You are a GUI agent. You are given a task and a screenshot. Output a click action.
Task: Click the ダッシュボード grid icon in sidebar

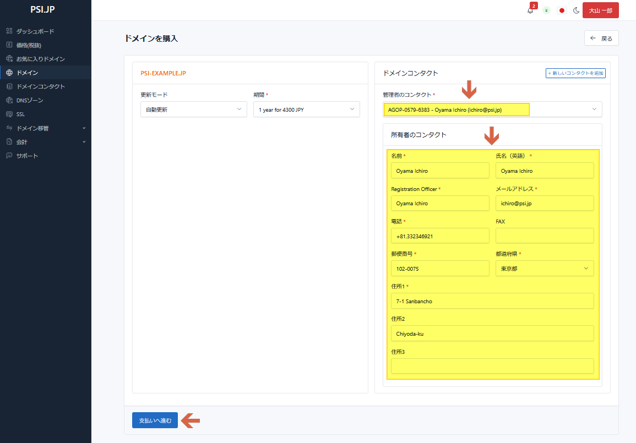tap(9, 31)
